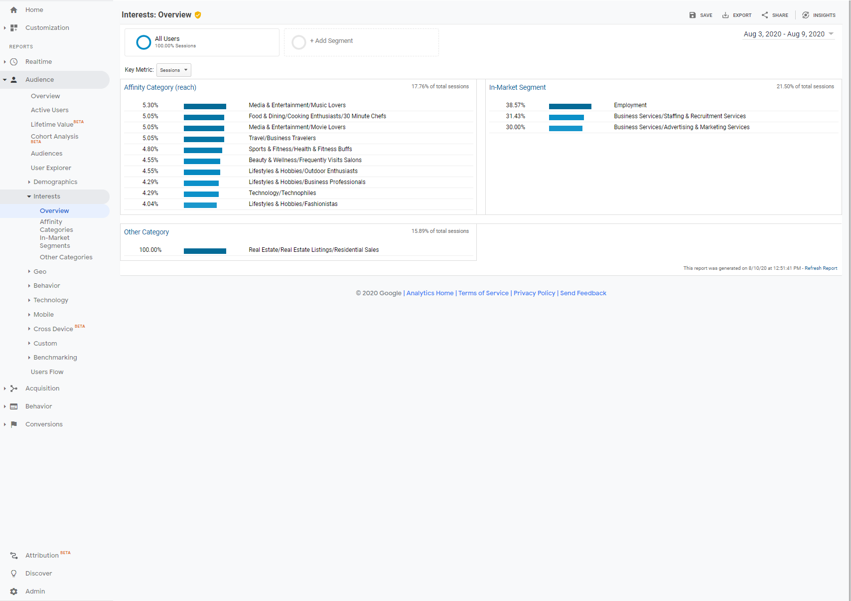The width and height of the screenshot is (851, 601).
Task: Select the All Users segment circle
Action: pos(143,42)
